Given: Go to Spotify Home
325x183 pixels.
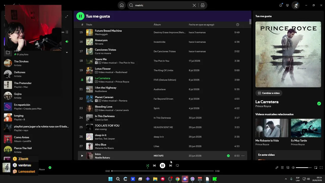Looking at the screenshot, I should pyautogui.click(x=122, y=5).
